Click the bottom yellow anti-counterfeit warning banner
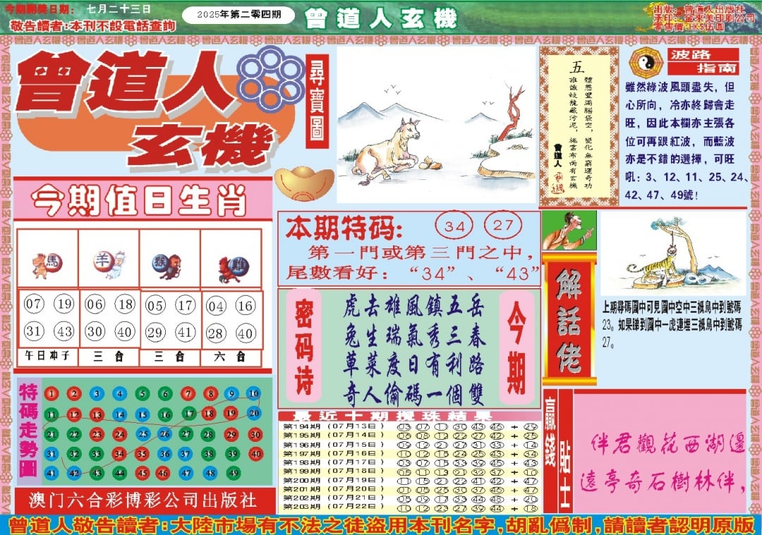Image resolution: width=762 pixels, height=535 pixels. [x=381, y=525]
